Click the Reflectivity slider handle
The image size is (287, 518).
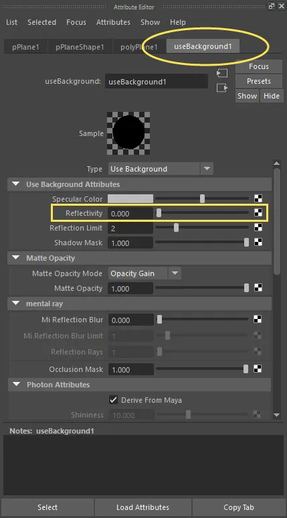pos(159,213)
